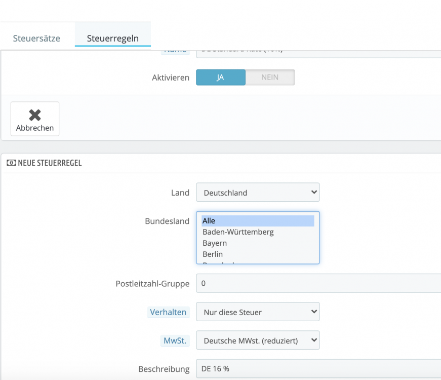Click the Verhalten help label
Image resolution: width=441 pixels, height=380 pixels.
[x=168, y=312]
